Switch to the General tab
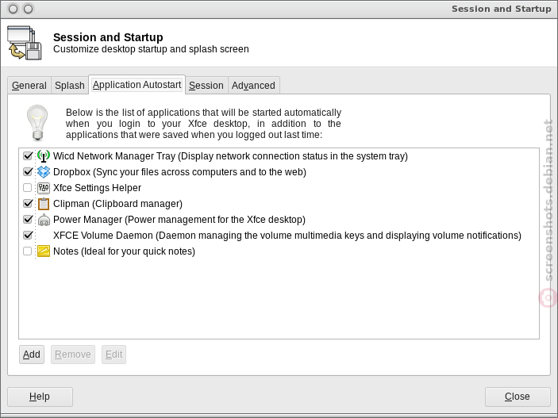558x418 pixels. [29, 86]
